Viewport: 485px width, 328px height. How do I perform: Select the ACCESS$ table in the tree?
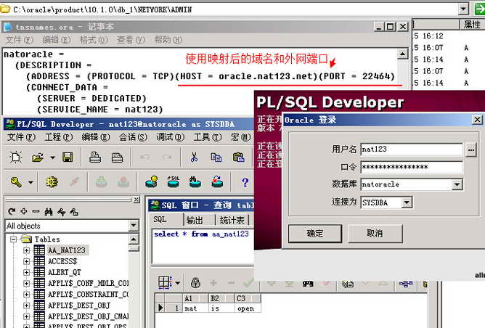click(x=62, y=261)
